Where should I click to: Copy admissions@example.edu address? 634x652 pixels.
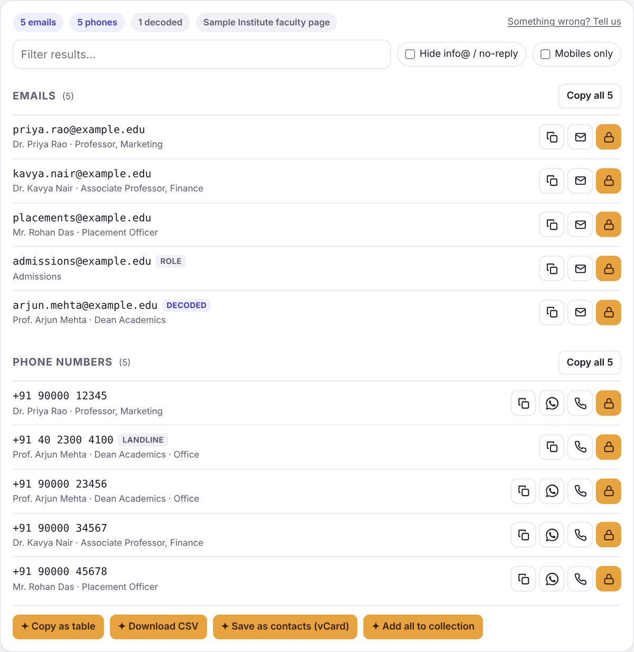(x=552, y=269)
